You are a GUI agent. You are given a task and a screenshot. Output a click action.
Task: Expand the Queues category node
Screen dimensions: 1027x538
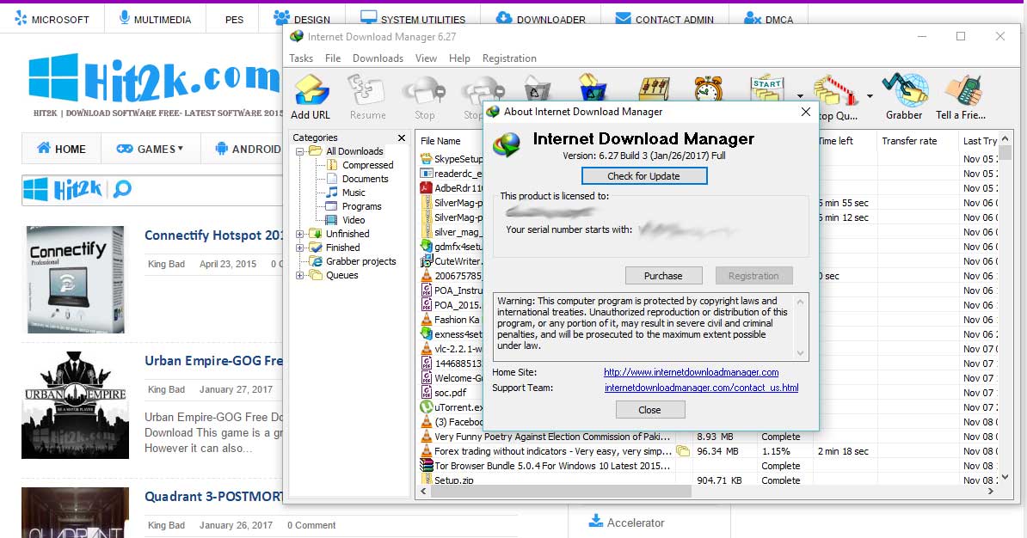[299, 275]
